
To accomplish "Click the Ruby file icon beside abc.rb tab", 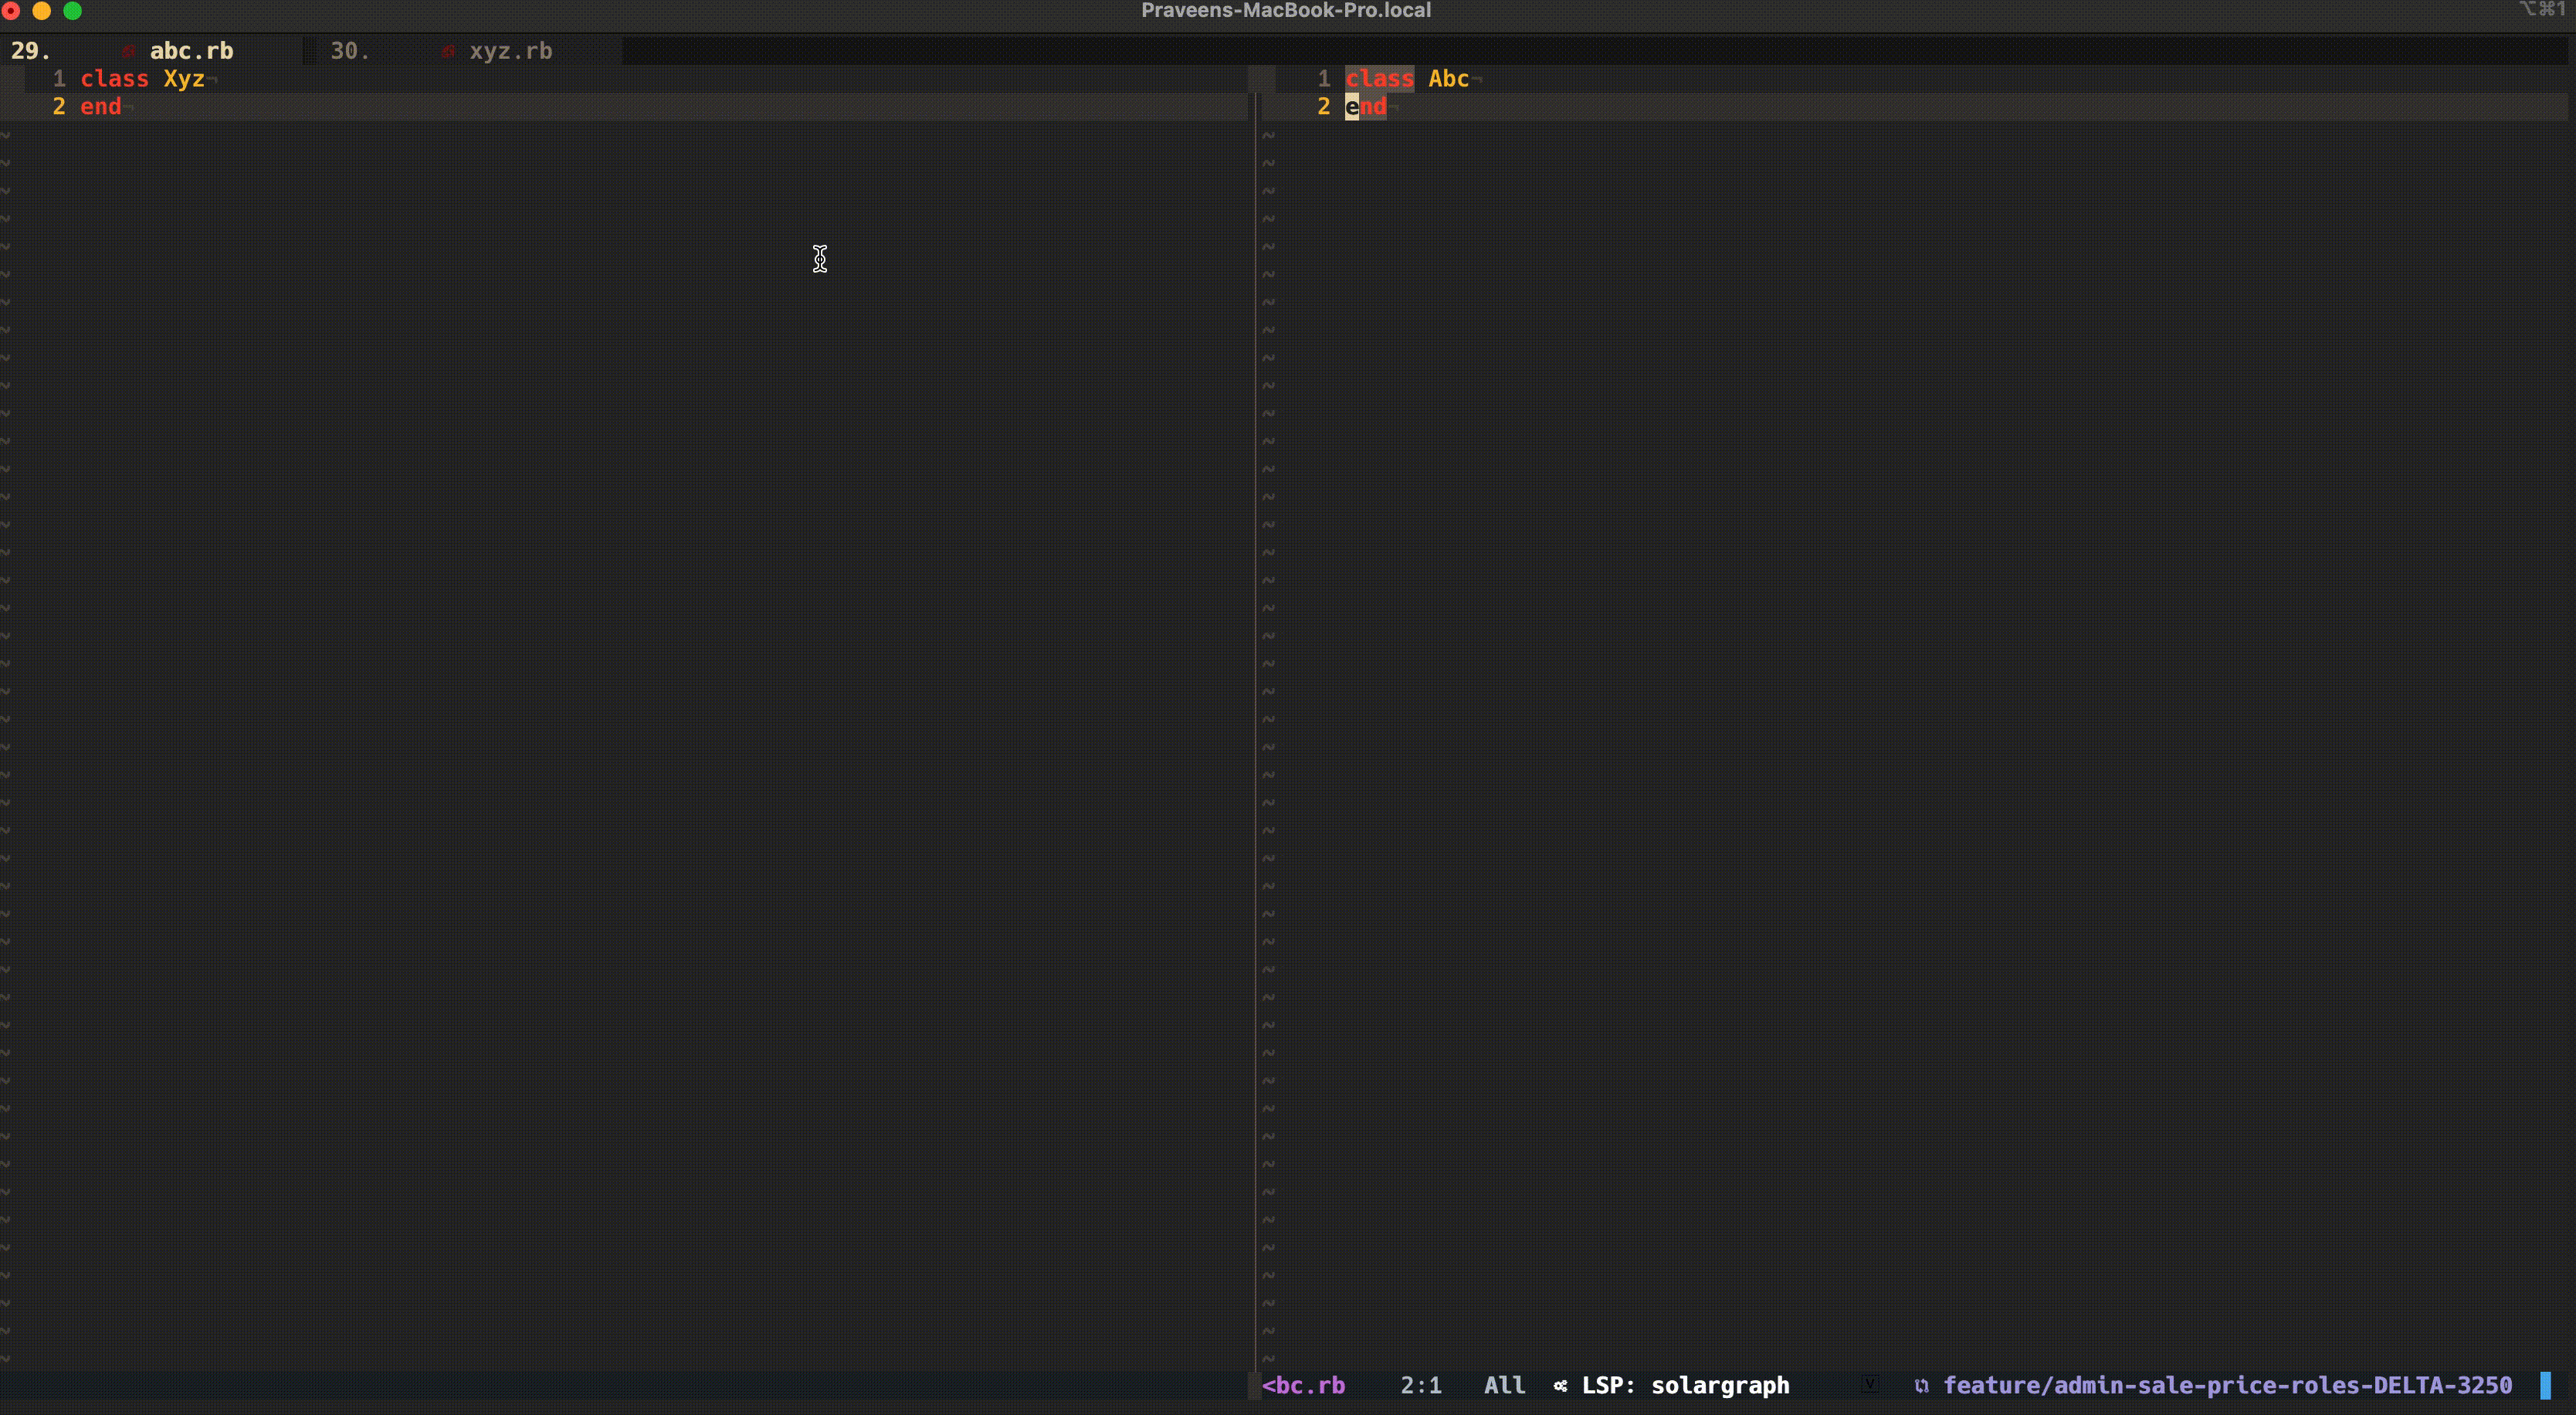I will coord(128,51).
